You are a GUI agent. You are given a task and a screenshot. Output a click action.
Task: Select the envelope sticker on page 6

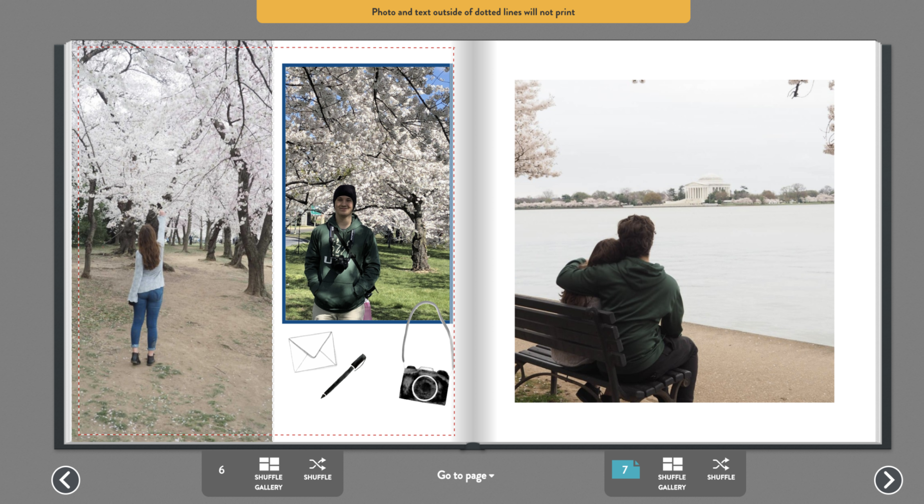[x=312, y=352]
